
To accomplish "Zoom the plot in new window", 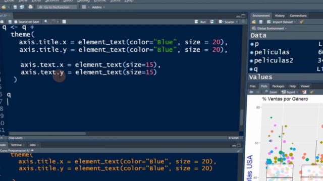I will point(271,92).
